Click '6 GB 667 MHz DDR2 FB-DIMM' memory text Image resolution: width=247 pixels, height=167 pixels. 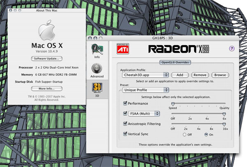56,74
